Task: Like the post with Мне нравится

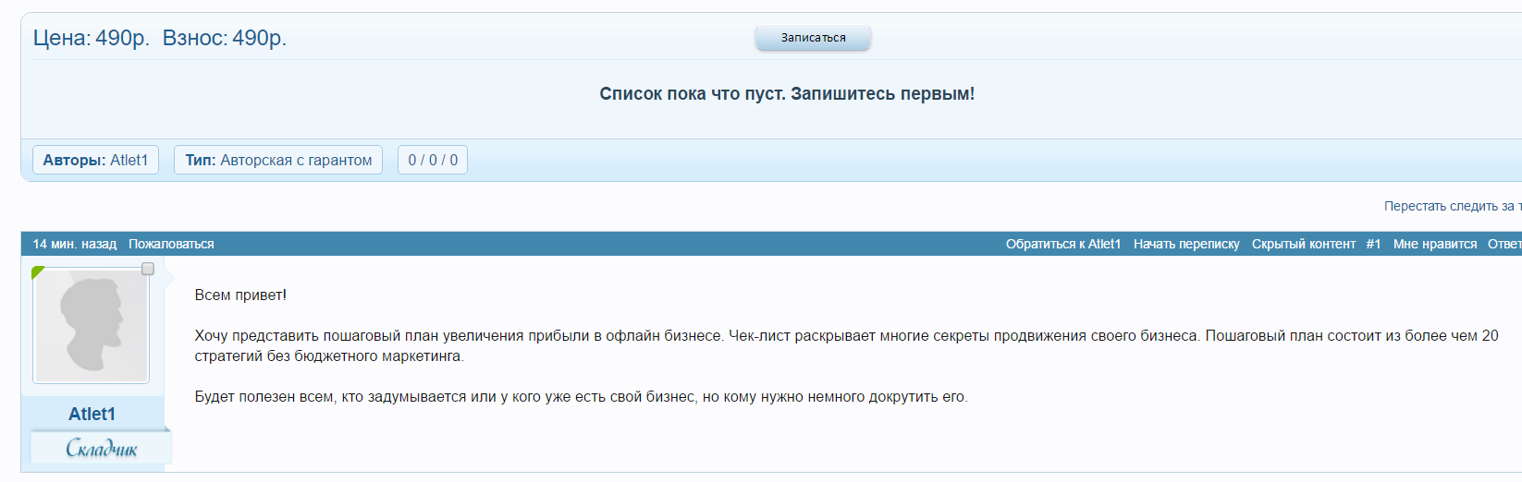Action: pos(1435,244)
